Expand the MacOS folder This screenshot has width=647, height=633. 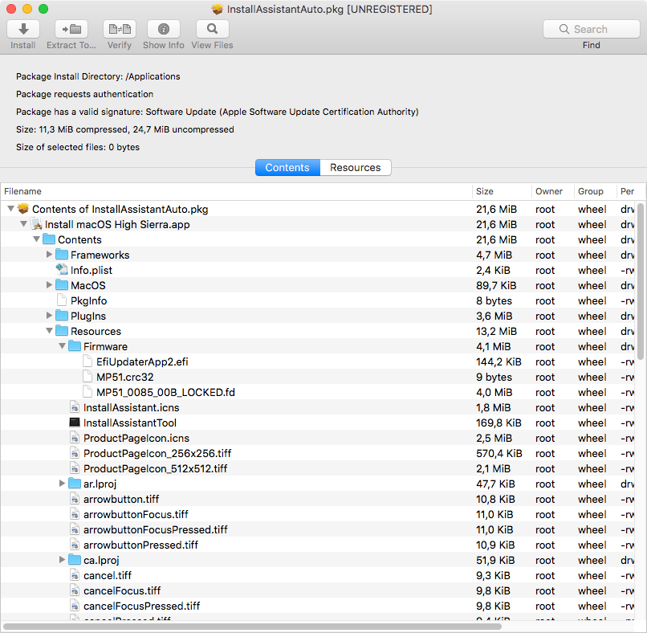(50, 285)
